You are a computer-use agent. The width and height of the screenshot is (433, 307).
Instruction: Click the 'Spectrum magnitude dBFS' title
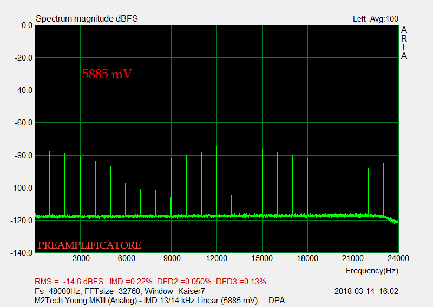coord(87,18)
